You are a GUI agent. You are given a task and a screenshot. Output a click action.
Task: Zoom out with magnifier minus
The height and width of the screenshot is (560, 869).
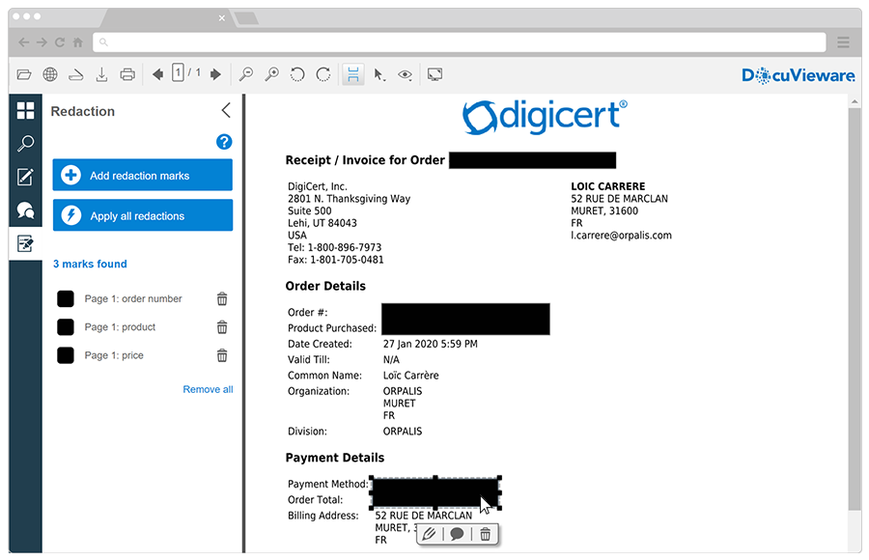pyautogui.click(x=246, y=74)
